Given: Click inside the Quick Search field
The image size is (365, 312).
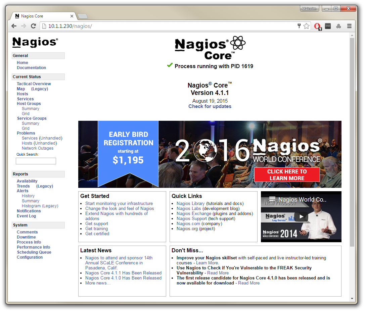Looking at the screenshot, I should coord(36,161).
